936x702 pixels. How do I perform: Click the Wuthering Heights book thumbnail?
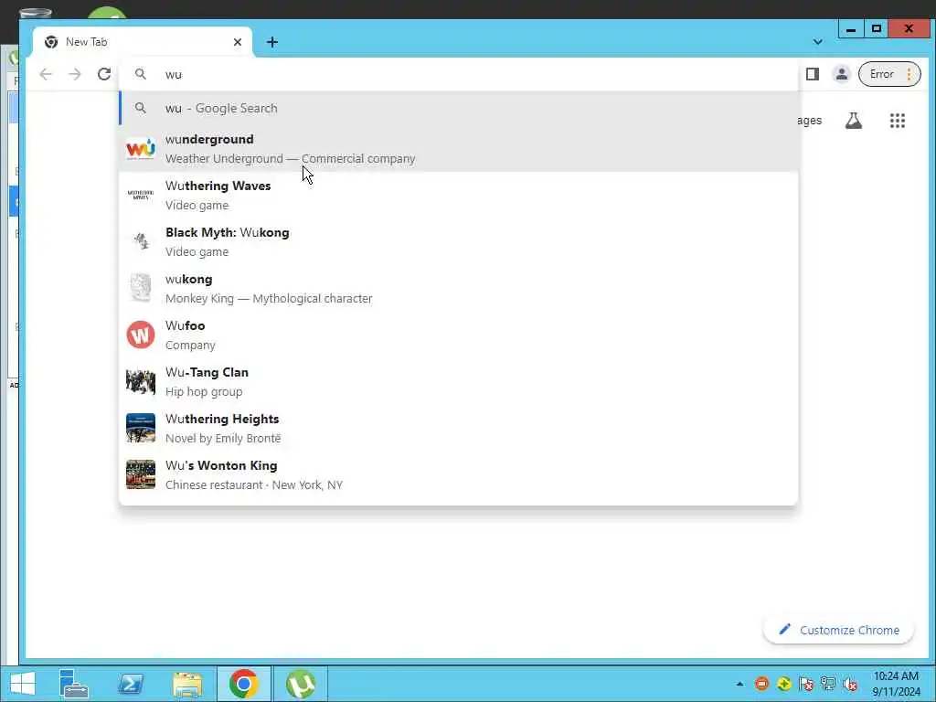[141, 428]
